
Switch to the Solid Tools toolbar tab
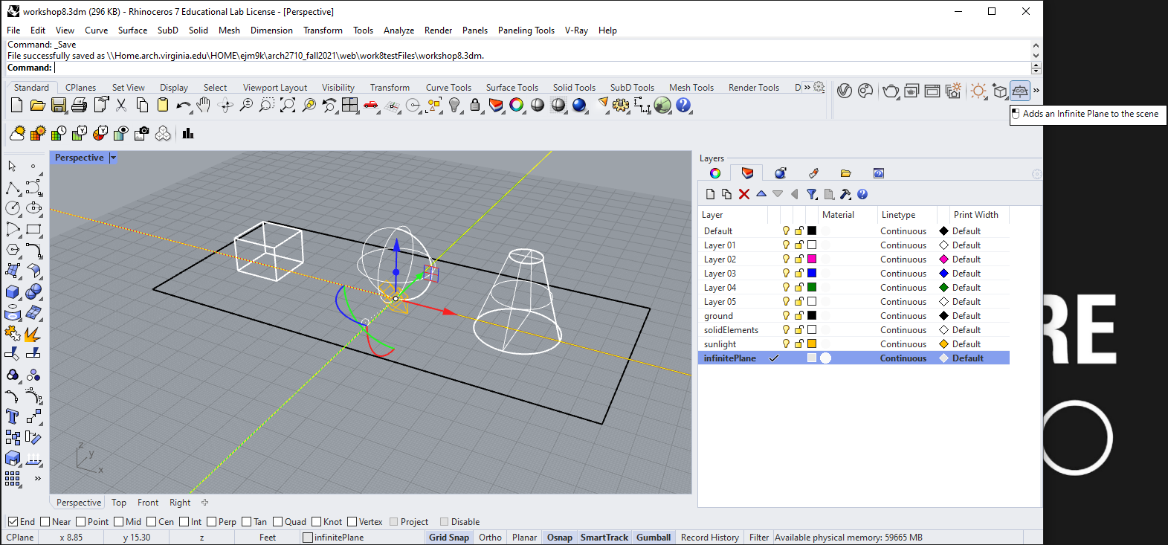click(574, 87)
